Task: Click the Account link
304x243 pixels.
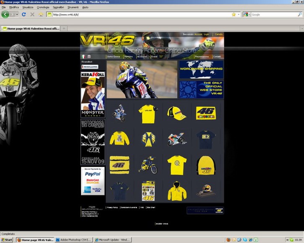Action: [198, 34]
